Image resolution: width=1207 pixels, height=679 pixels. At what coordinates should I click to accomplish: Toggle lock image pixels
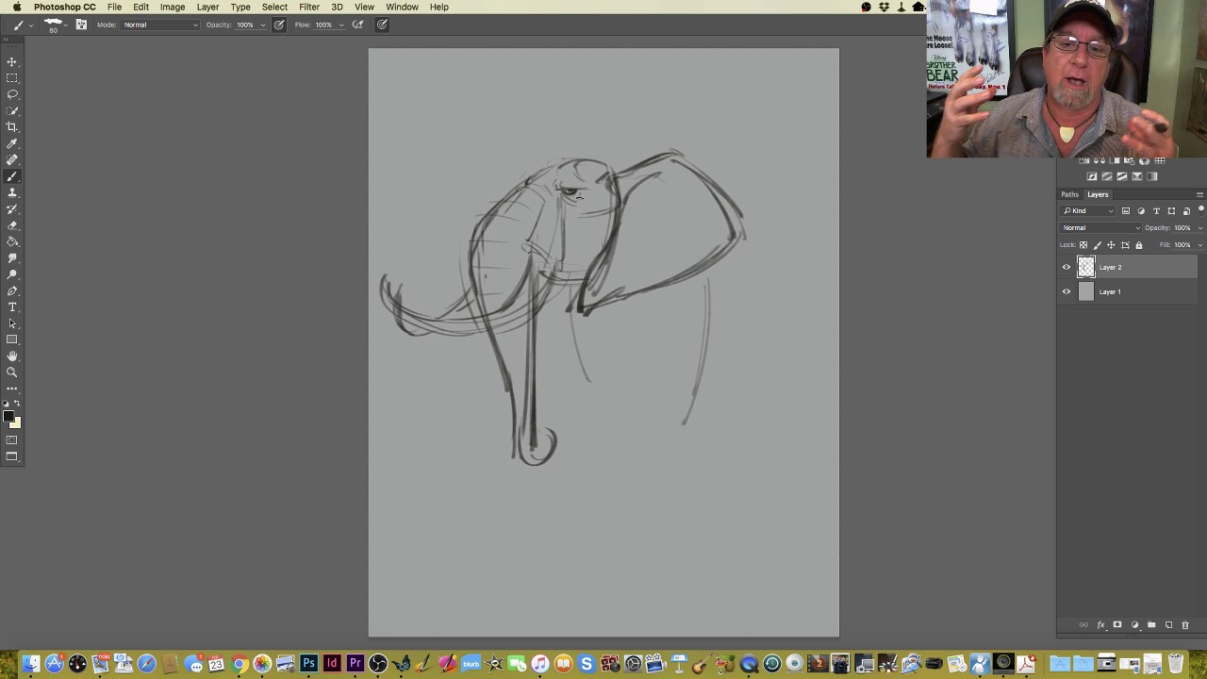(x=1097, y=245)
